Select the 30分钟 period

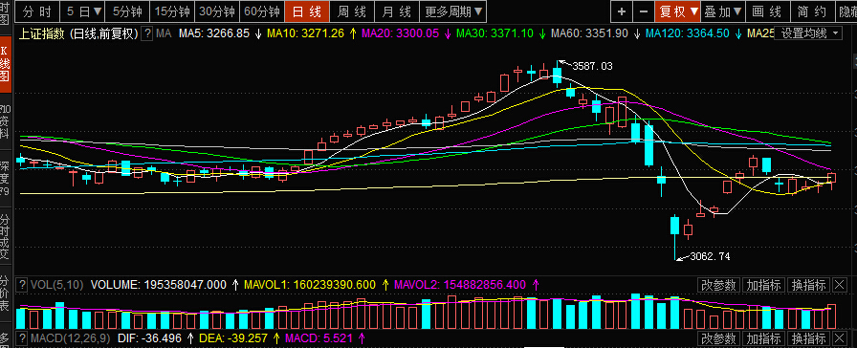pyautogui.click(x=217, y=11)
